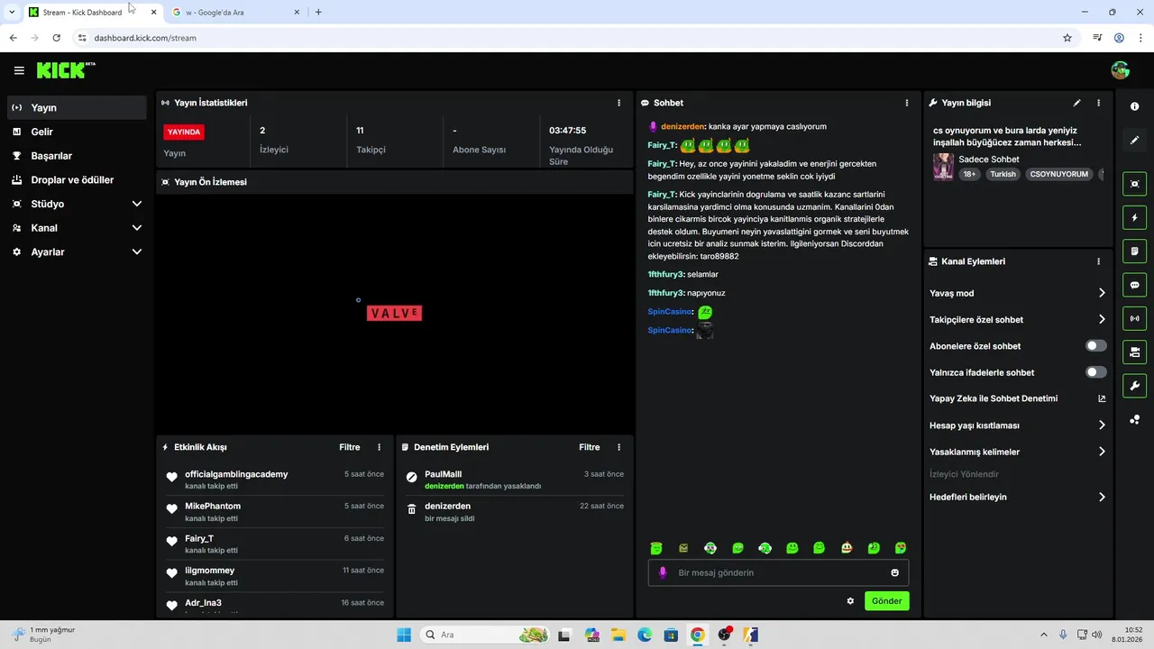Open the emoji picker in the message box
The height and width of the screenshot is (649, 1154).
tap(894, 572)
